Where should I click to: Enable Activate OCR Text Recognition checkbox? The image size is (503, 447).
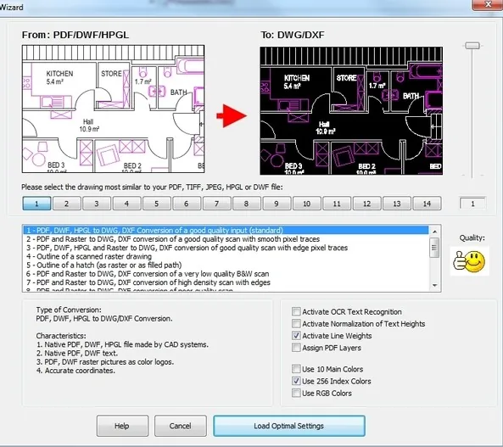(x=296, y=311)
